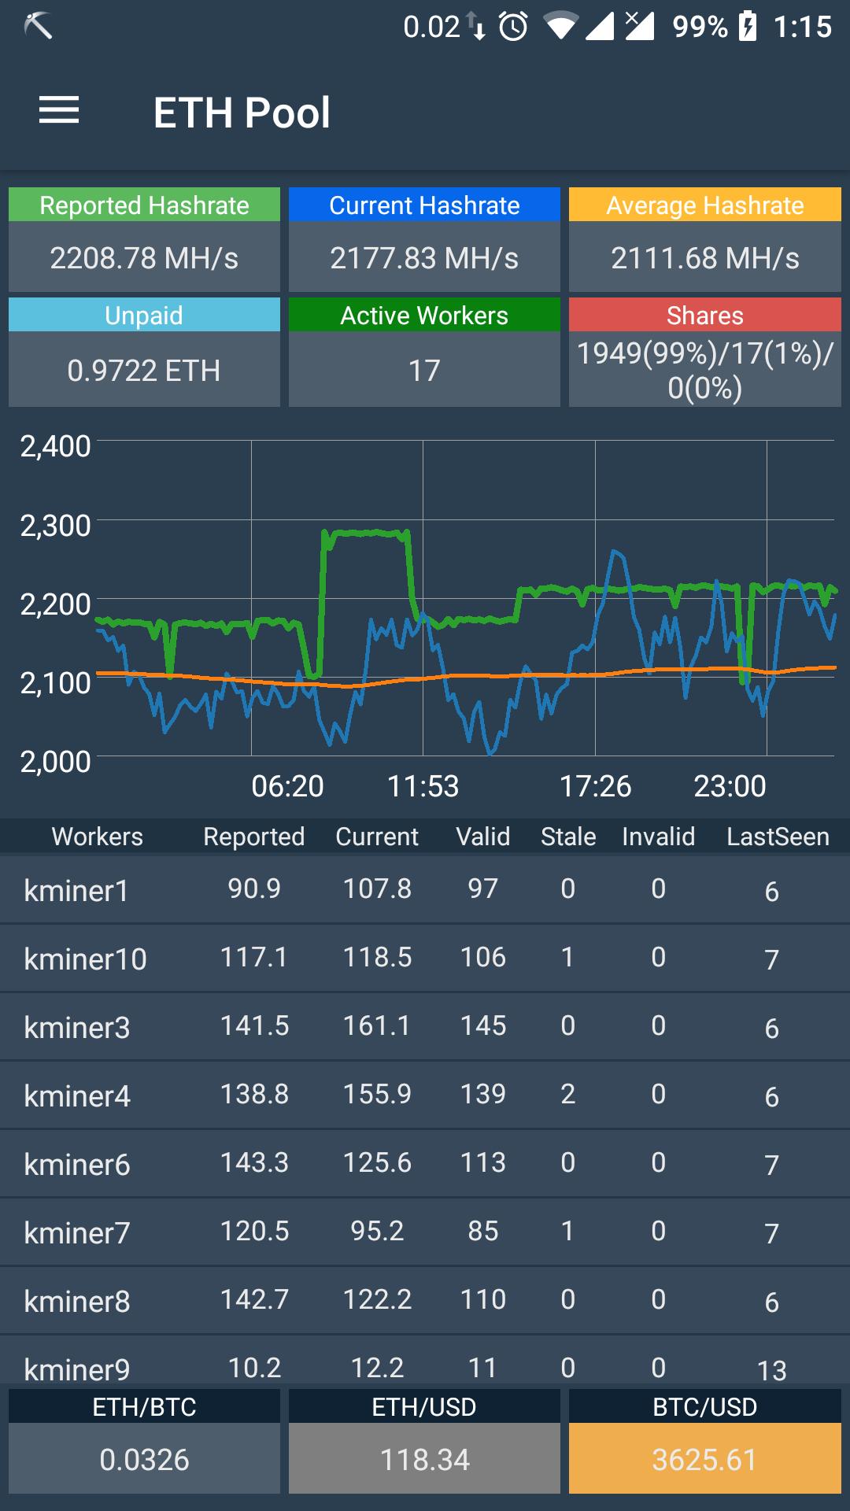The height and width of the screenshot is (1511, 850).
Task: Open the ETH/USD price tile
Action: (x=424, y=1441)
